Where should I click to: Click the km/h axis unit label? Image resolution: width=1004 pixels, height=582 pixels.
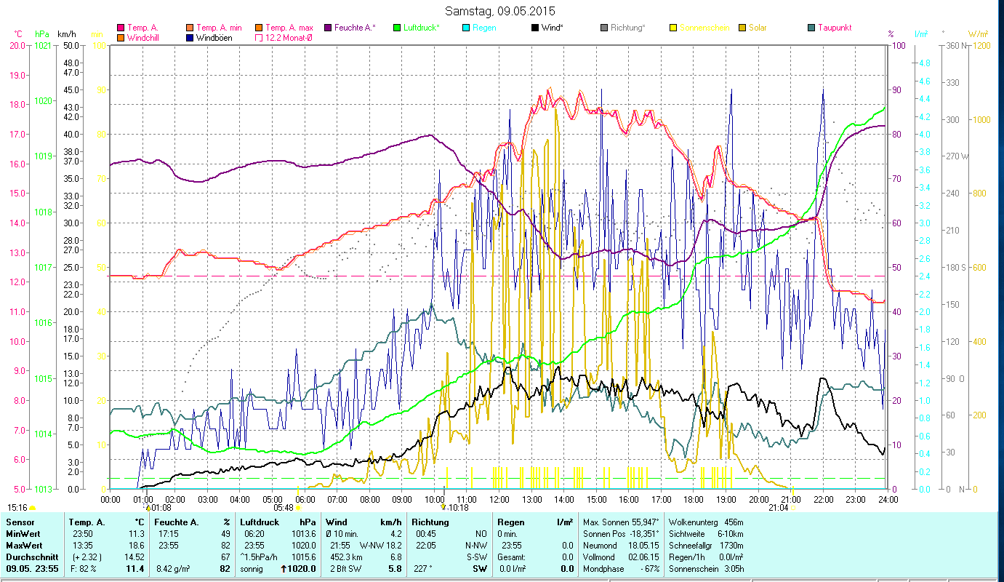click(66, 34)
